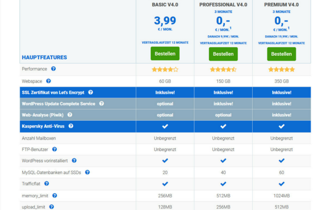Click SSL 'Inklusive!' in Basic column
The image size is (316, 210).
click(165, 92)
